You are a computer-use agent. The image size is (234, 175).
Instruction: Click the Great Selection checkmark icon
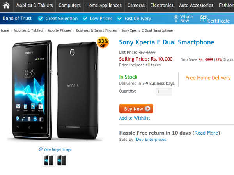click(x=41, y=19)
